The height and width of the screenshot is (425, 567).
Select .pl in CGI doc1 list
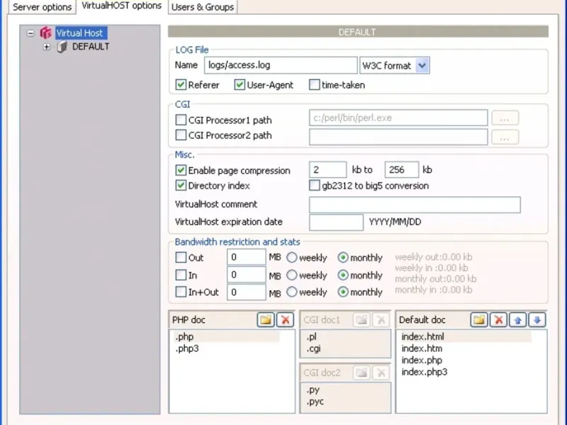click(x=311, y=337)
